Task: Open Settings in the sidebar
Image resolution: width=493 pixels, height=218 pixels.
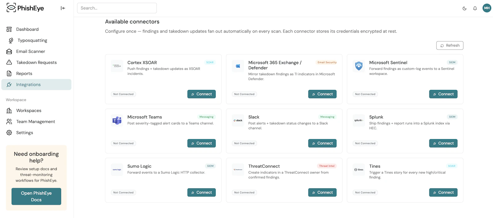Action: [x=36, y=133]
